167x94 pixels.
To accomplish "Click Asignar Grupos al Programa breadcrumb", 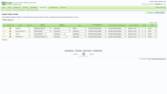I will [x=19, y=10].
